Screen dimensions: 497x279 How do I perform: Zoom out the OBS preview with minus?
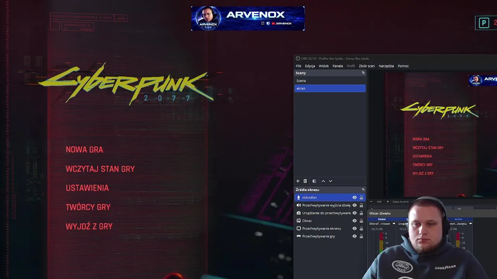pyautogui.click(x=371, y=201)
